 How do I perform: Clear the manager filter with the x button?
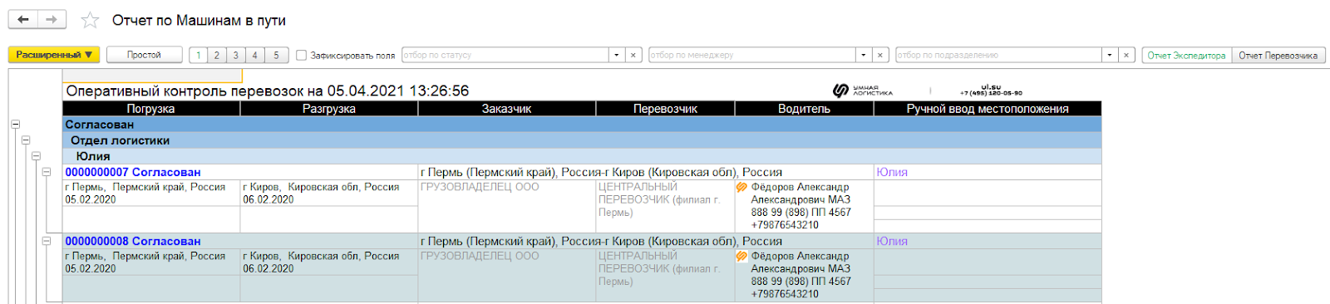[880, 55]
